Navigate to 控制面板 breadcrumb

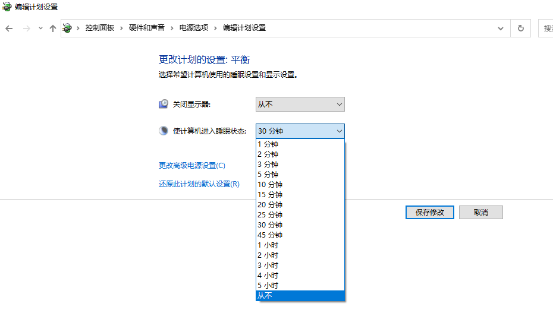100,28
